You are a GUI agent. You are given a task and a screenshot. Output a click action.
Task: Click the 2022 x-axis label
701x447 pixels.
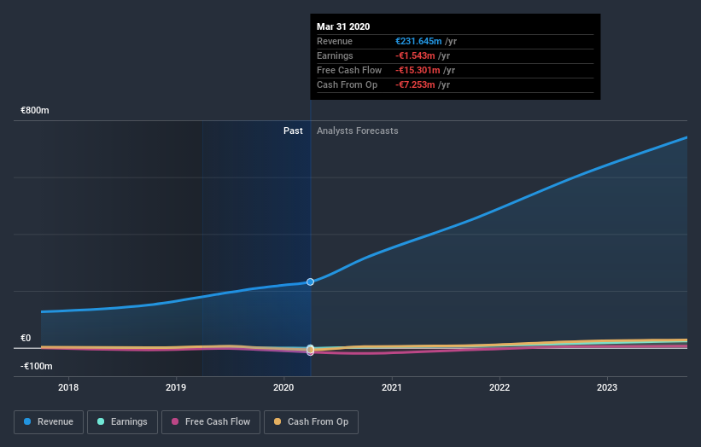(499, 387)
